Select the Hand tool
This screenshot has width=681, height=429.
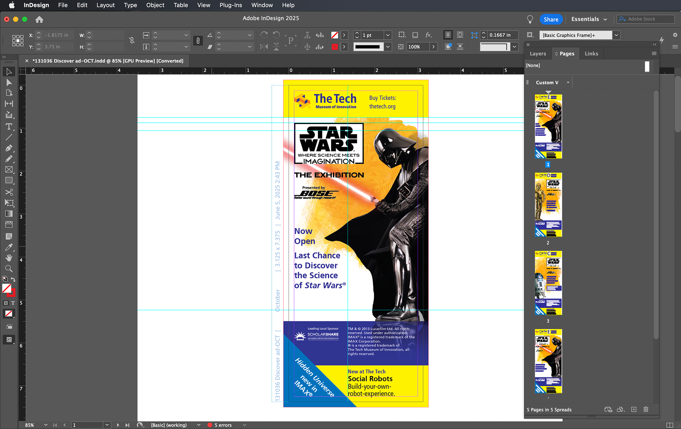click(x=9, y=258)
